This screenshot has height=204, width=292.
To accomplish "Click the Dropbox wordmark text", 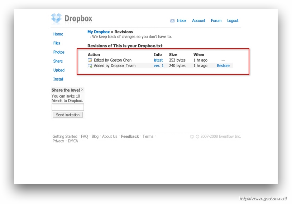I will [x=78, y=18].
